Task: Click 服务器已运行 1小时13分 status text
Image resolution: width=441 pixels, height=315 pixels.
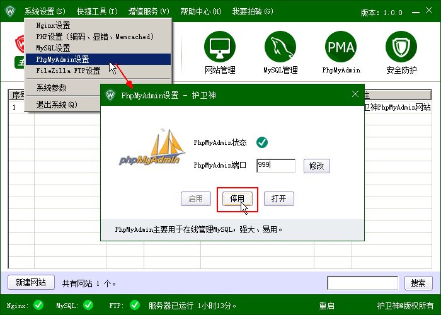Action: point(192,306)
